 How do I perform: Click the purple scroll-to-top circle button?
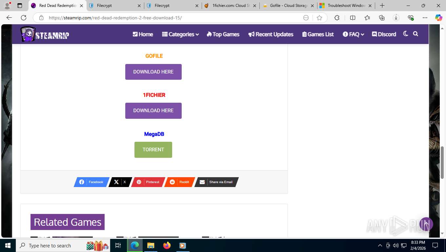point(426,224)
